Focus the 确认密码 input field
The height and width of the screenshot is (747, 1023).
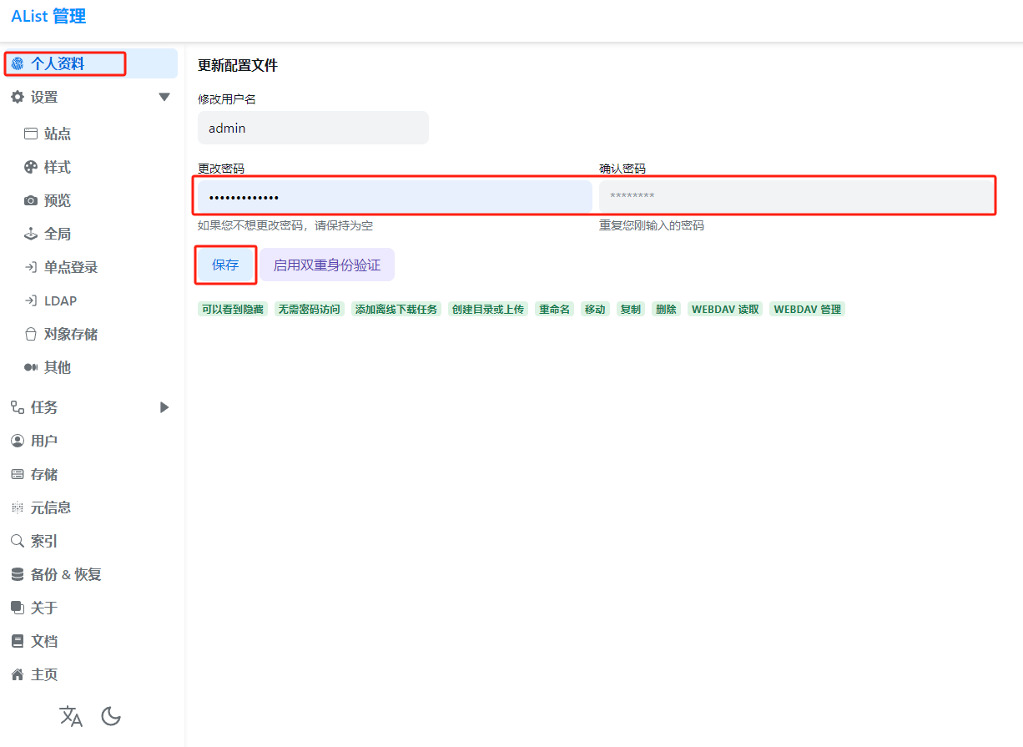point(796,196)
